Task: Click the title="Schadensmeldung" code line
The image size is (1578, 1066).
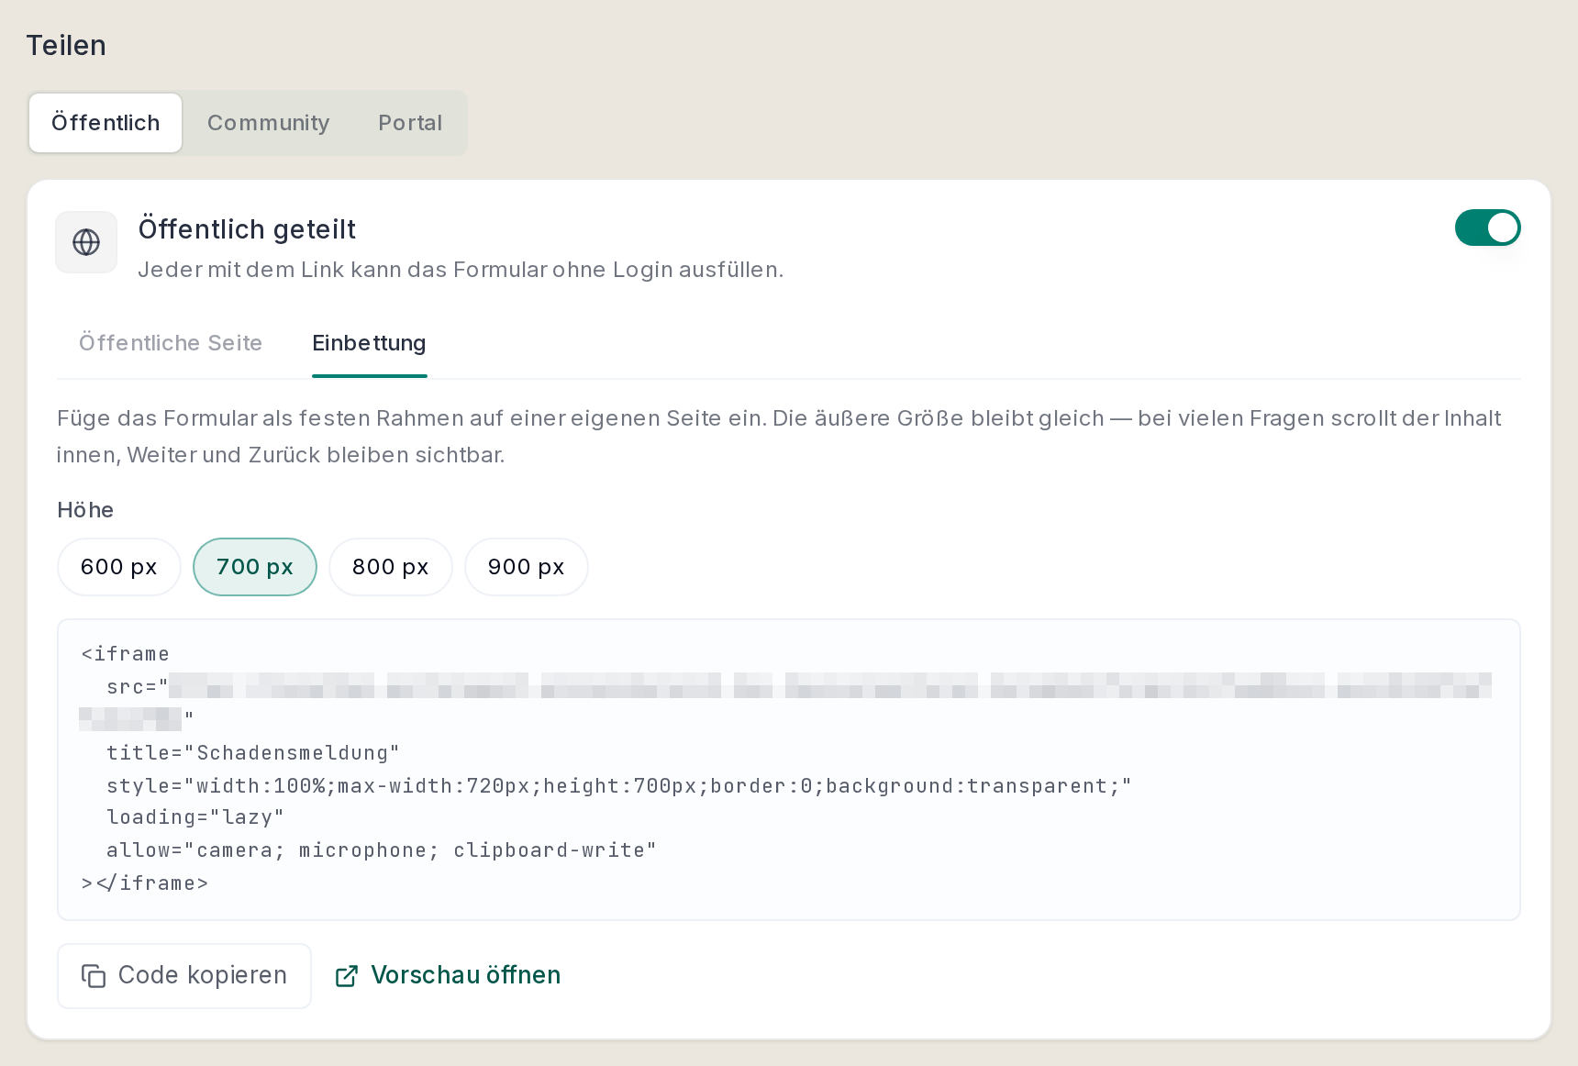Action: [x=253, y=753]
